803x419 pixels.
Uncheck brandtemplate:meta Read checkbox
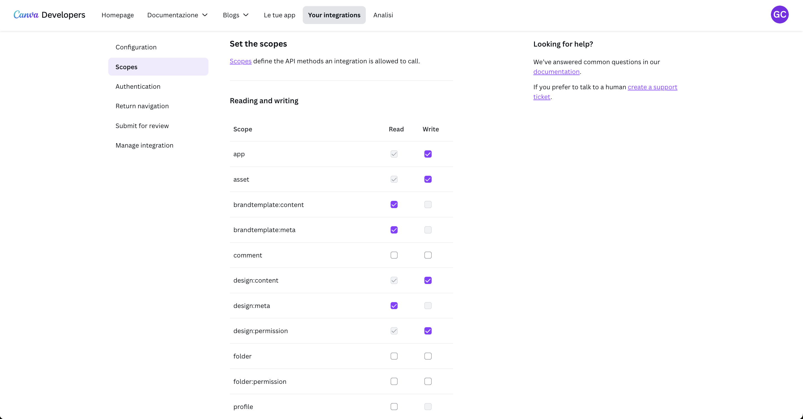394,230
